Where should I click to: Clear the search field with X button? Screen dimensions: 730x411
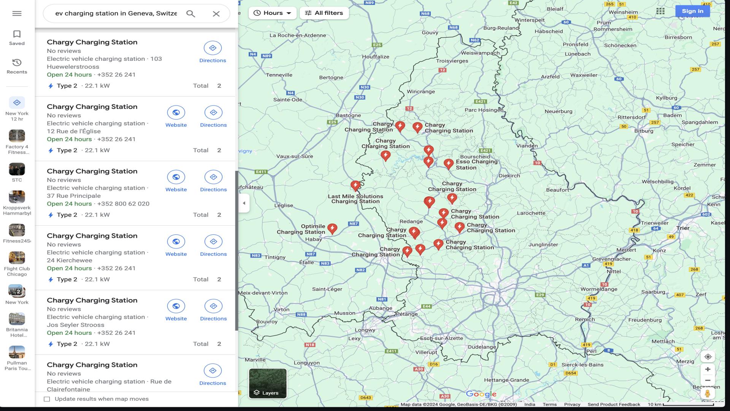pyautogui.click(x=216, y=14)
